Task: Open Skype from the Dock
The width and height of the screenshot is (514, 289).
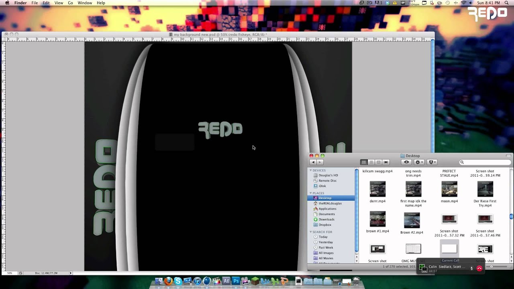Action: click(x=178, y=281)
